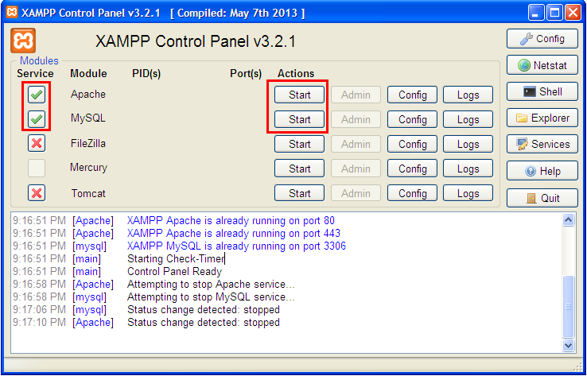
Task: Install Tomcat service via red X
Action: 37,193
